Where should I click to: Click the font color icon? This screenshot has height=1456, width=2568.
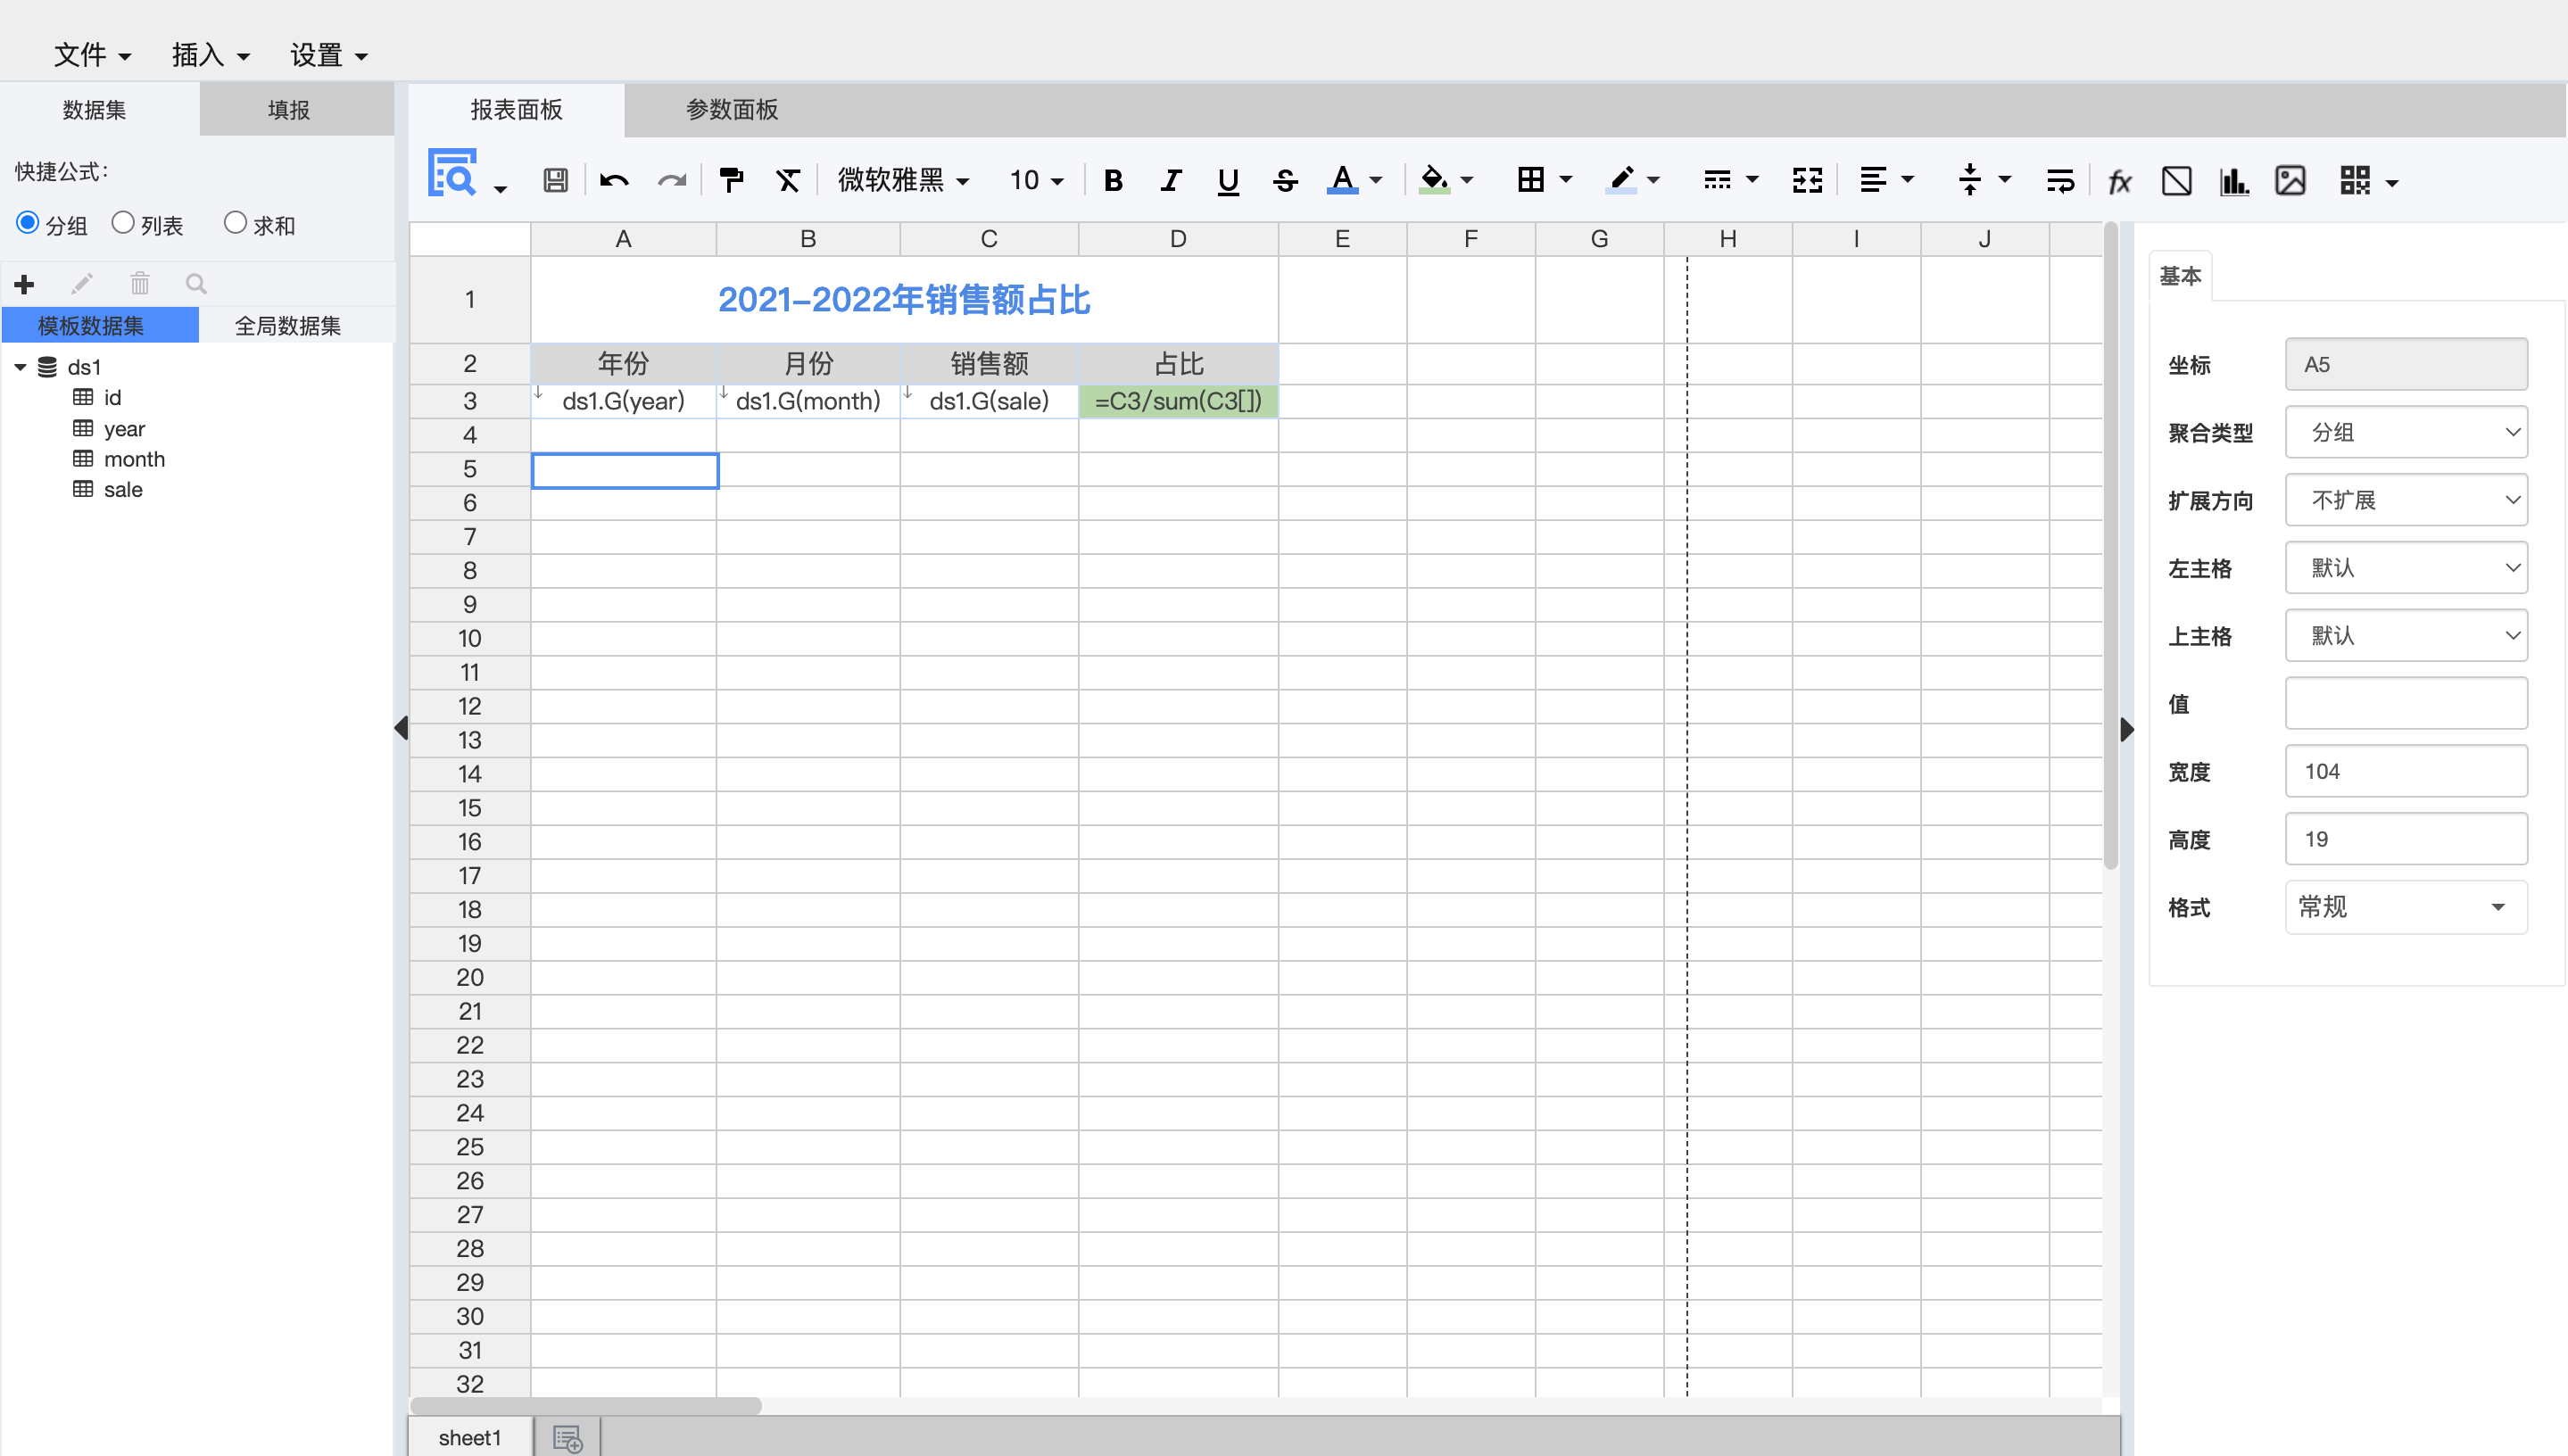1342,180
